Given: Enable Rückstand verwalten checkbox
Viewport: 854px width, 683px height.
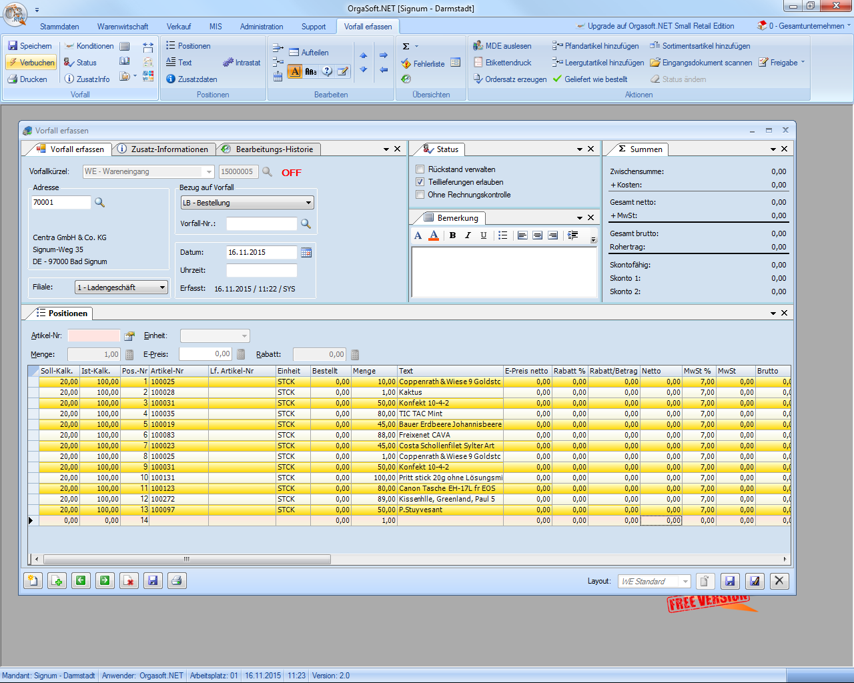Looking at the screenshot, I should pos(420,169).
